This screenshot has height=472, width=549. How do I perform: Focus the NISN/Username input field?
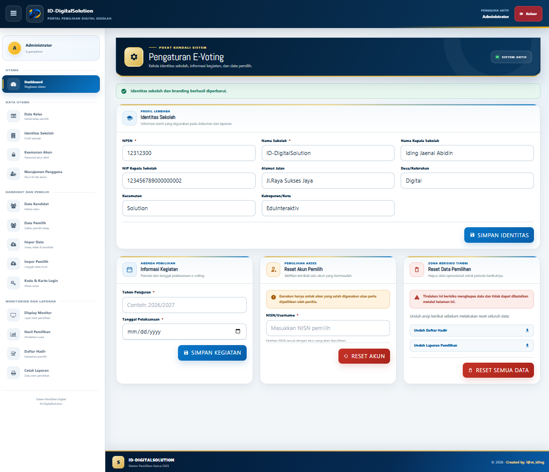click(x=328, y=329)
